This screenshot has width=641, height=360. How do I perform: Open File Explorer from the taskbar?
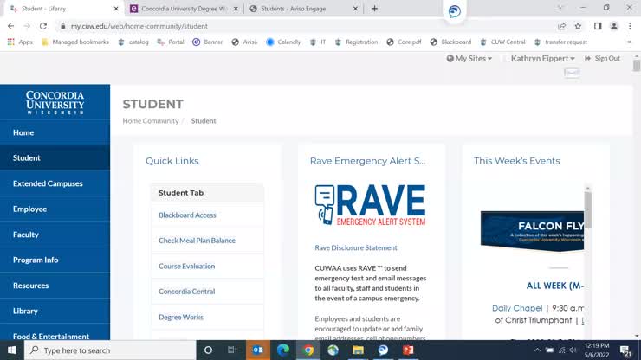358,350
